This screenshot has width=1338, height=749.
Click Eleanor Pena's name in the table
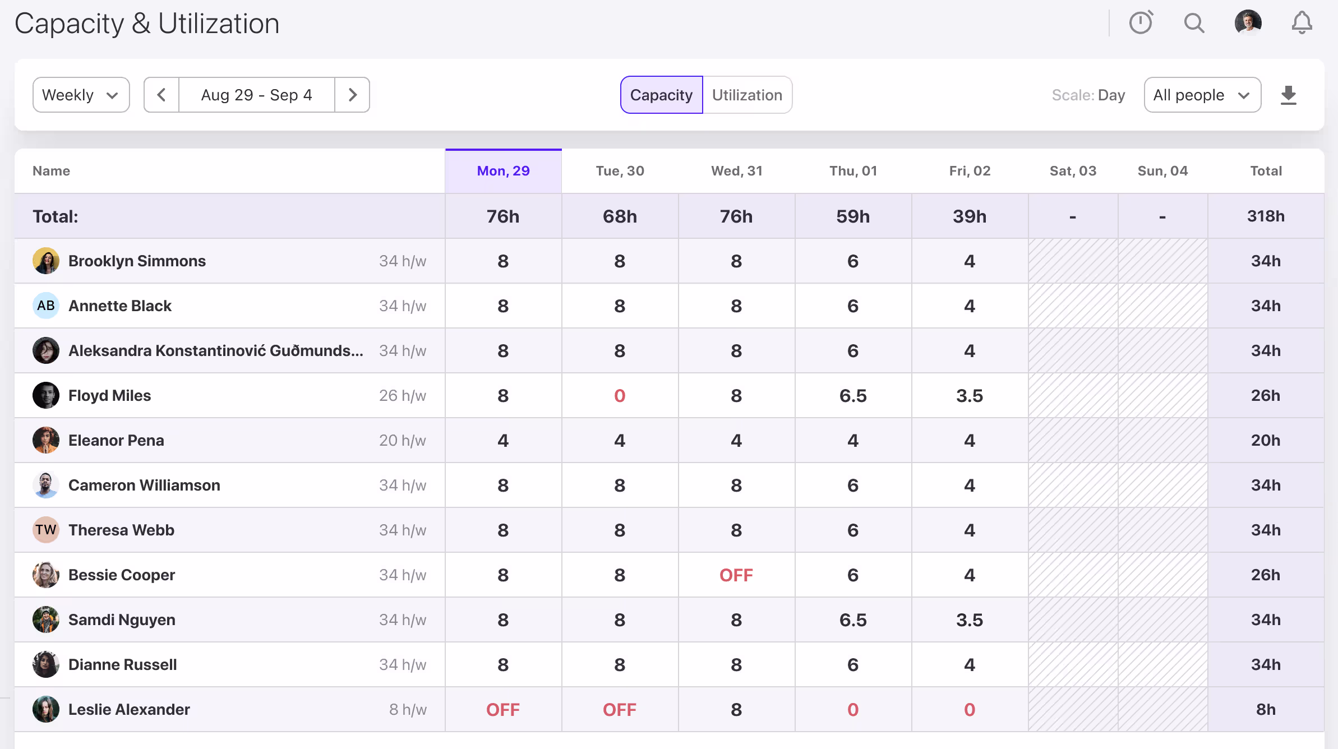click(116, 440)
